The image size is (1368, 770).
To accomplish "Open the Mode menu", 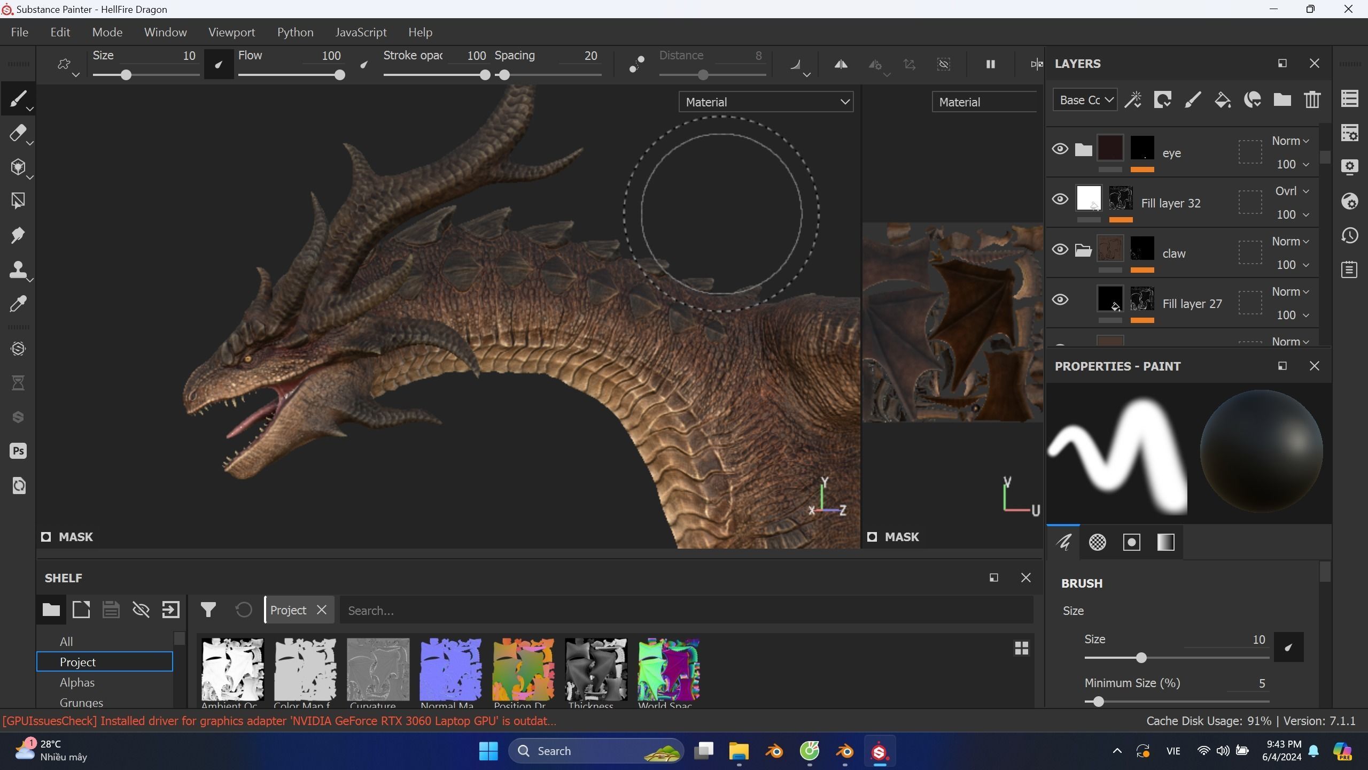I will click(107, 32).
